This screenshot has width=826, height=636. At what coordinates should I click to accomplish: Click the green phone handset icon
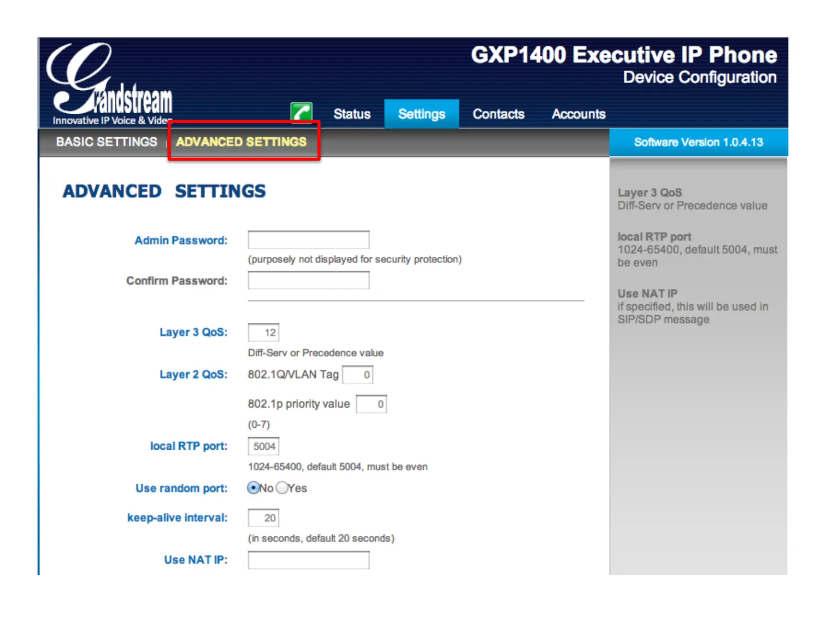(x=301, y=112)
